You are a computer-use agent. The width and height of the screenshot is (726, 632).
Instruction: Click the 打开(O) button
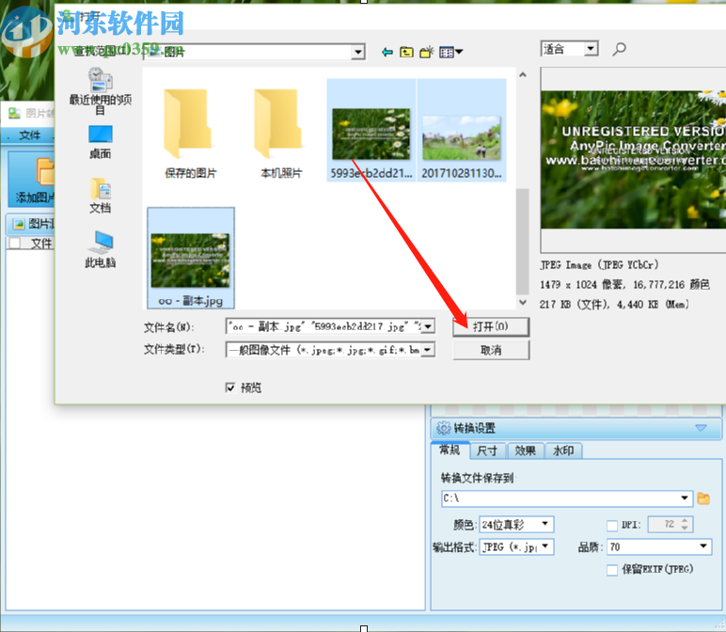click(x=491, y=326)
